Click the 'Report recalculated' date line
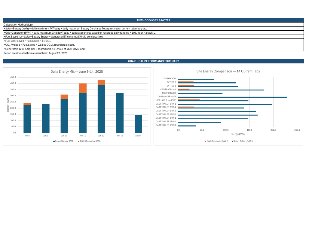The image size is (309, 238). (35, 53)
